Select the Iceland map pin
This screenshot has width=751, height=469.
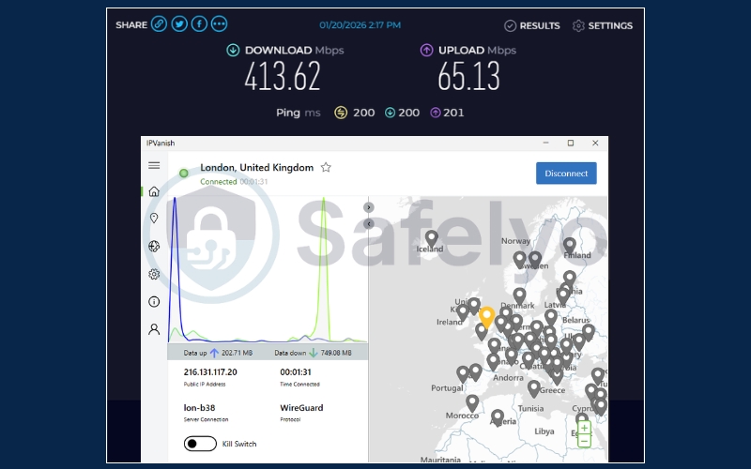(x=432, y=238)
